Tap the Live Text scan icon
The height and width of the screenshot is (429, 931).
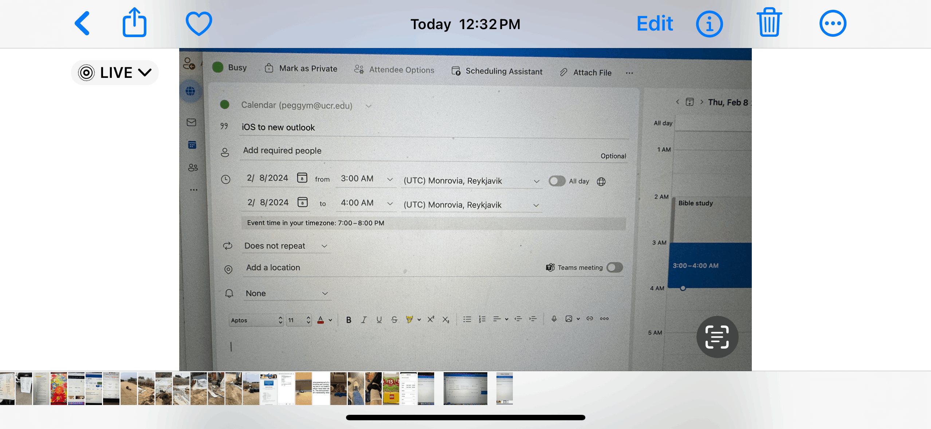tap(717, 337)
